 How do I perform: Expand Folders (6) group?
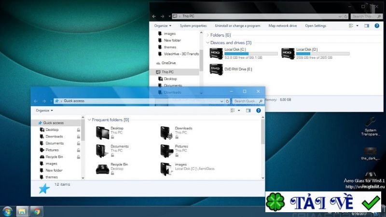(207, 35)
